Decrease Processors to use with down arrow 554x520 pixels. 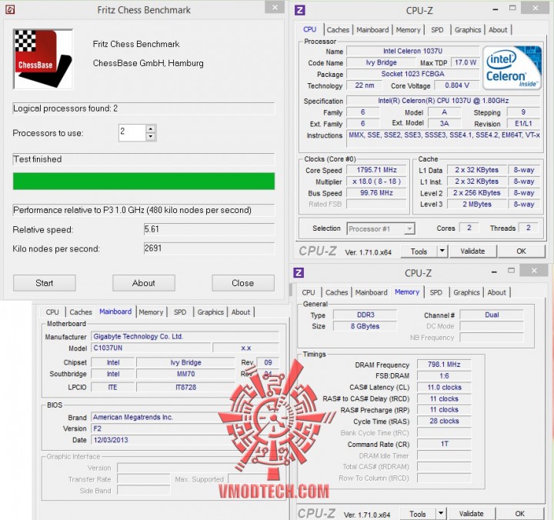pyautogui.click(x=151, y=136)
